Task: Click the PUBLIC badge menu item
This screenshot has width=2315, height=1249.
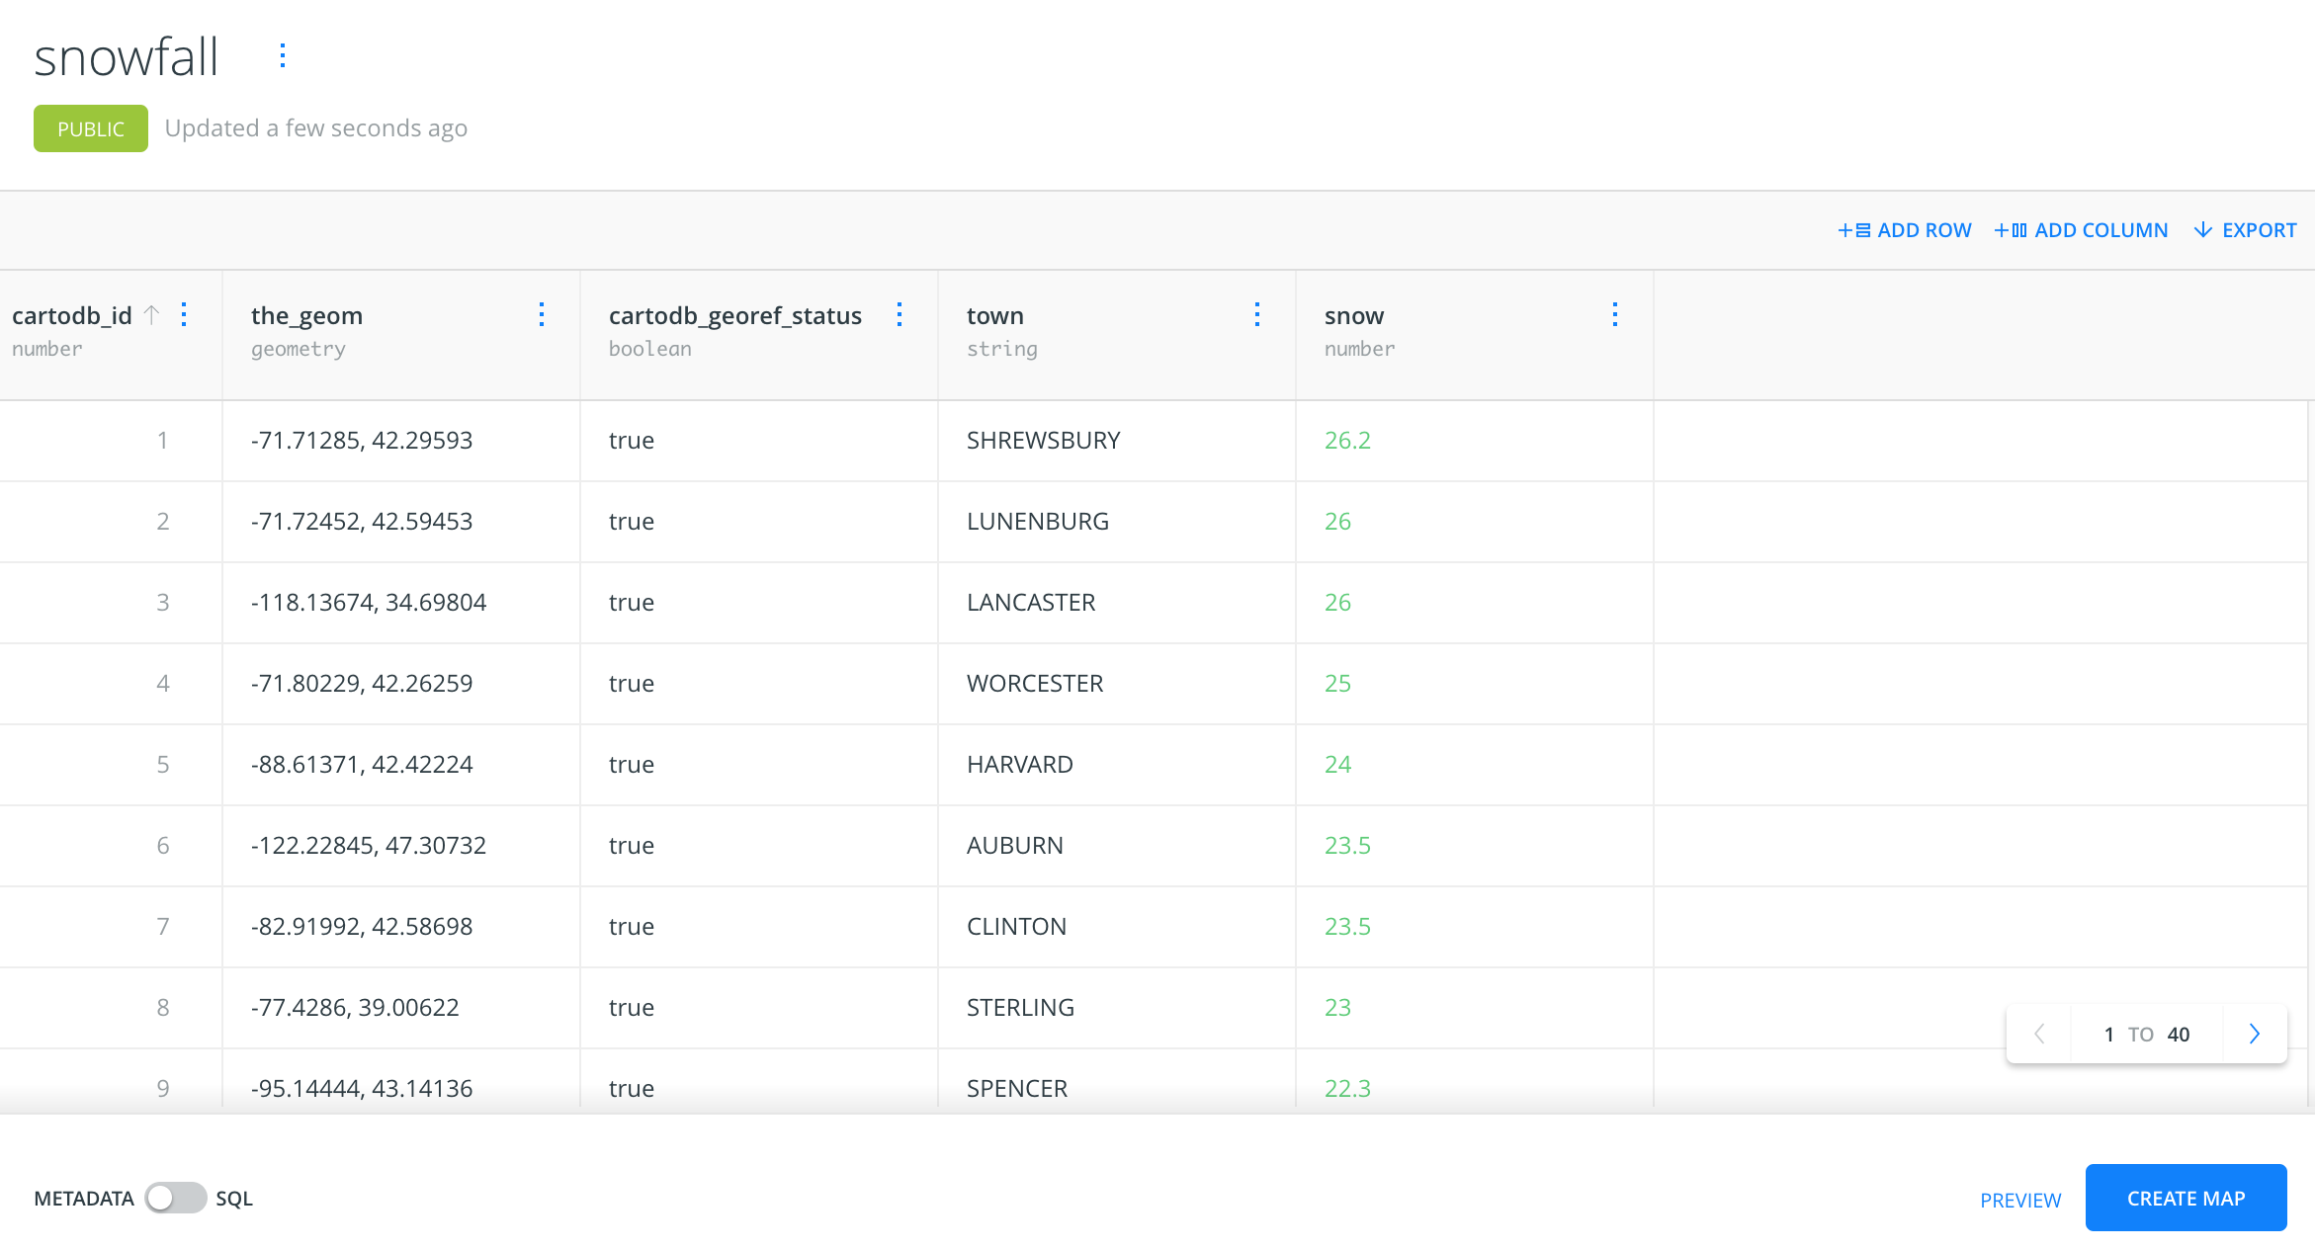Action: 89,127
